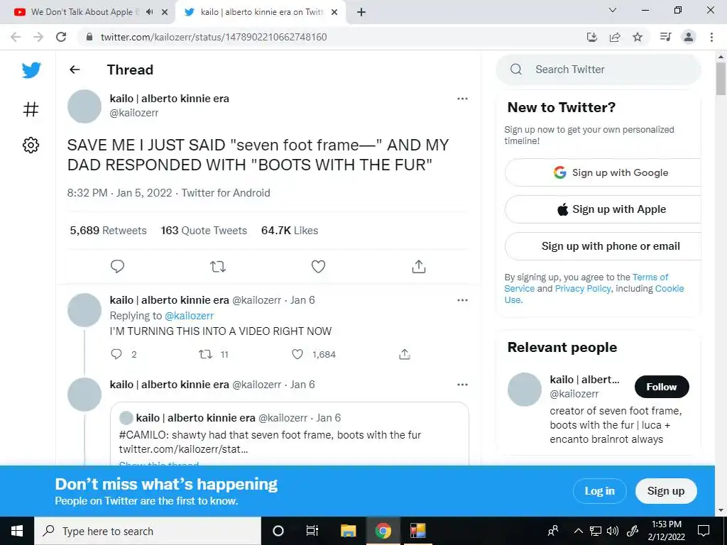727x545 pixels.
Task: Open the Explore hashtag icon
Action: pyautogui.click(x=31, y=109)
